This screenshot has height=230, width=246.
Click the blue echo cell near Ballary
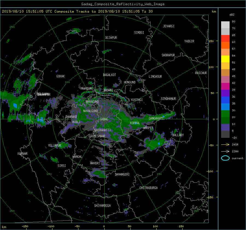pyautogui.click(x=159, y=144)
